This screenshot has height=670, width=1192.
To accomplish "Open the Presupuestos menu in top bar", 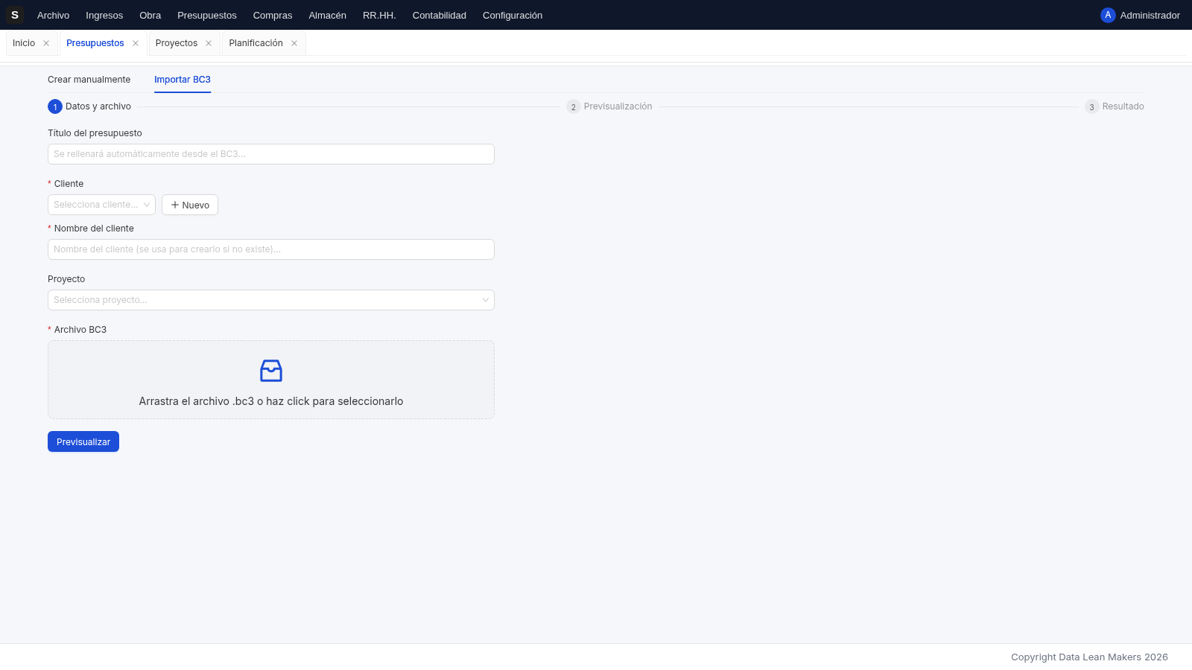I will 207,15.
